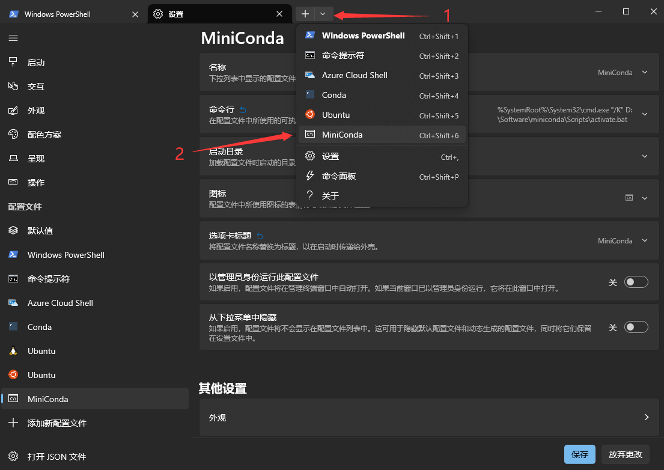Click the 交互 interaction icon in sidebar
The image size is (664, 470).
click(13, 87)
